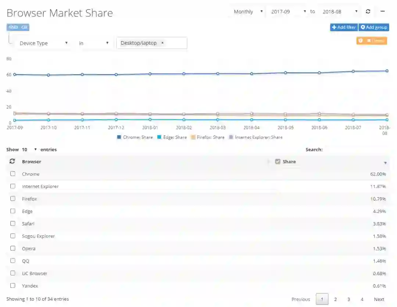Click the Add filter button
This screenshot has height=307, width=397.
[x=344, y=27]
